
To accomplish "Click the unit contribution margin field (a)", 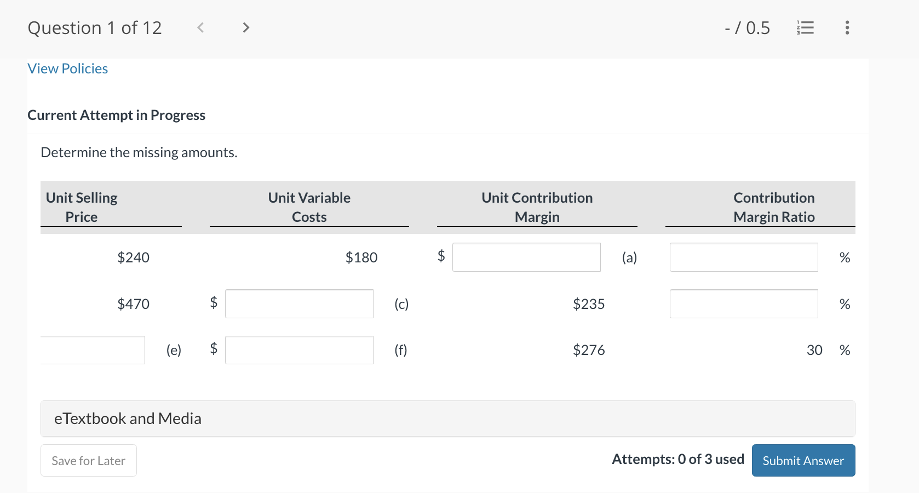I will pos(526,257).
